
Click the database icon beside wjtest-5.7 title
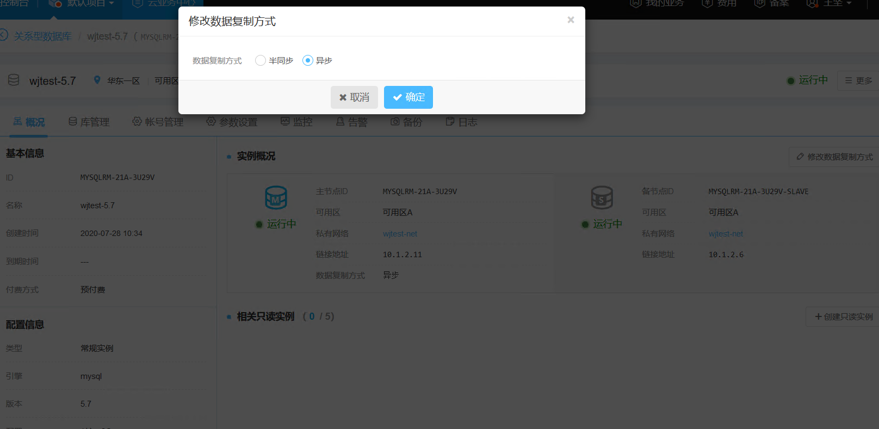(14, 80)
